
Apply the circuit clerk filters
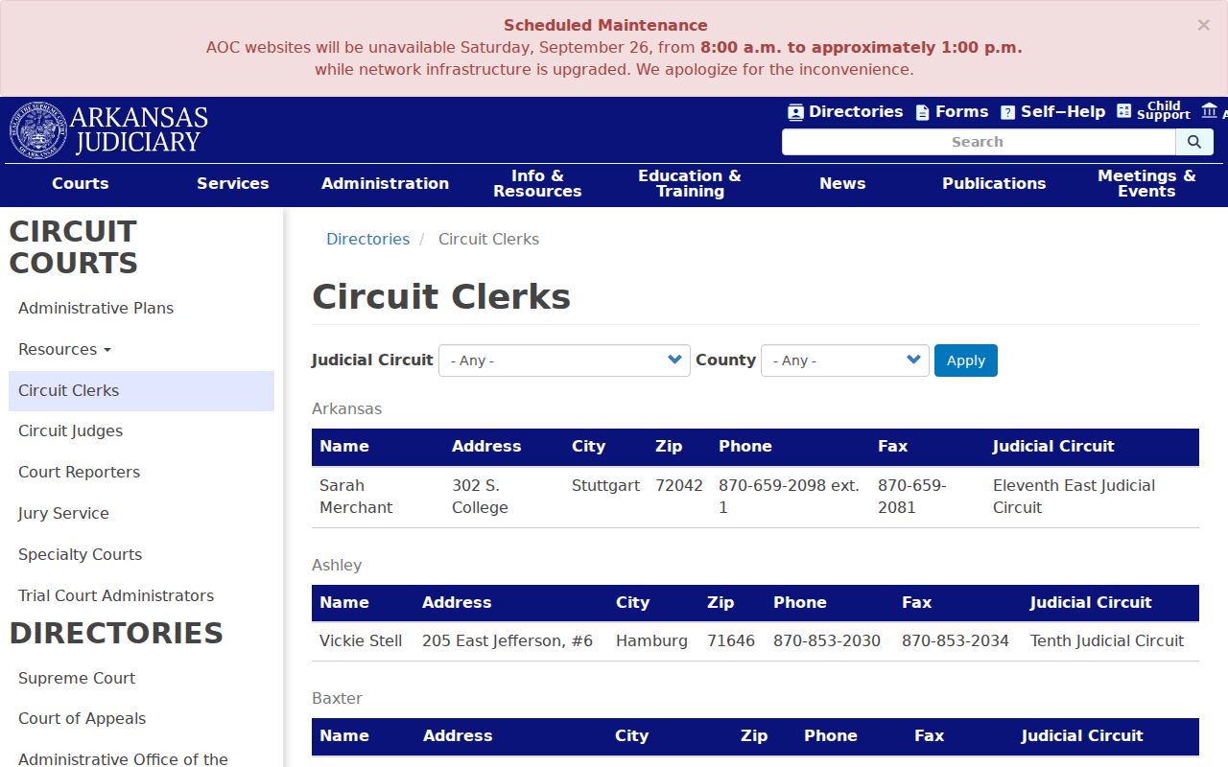(x=966, y=360)
